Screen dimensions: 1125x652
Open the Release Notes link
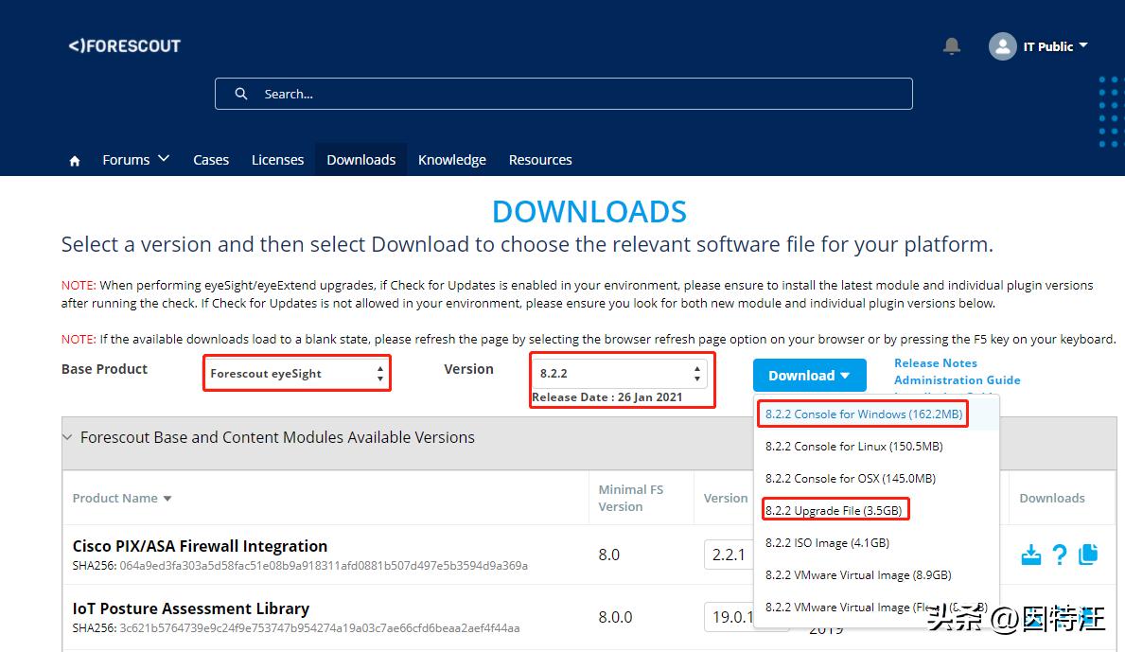click(x=935, y=363)
